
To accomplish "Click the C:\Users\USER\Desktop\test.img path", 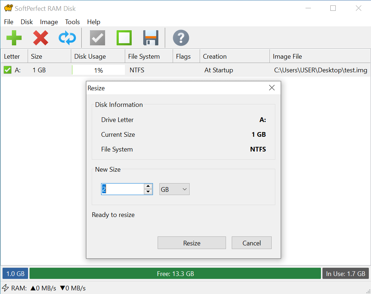I will pos(321,70).
